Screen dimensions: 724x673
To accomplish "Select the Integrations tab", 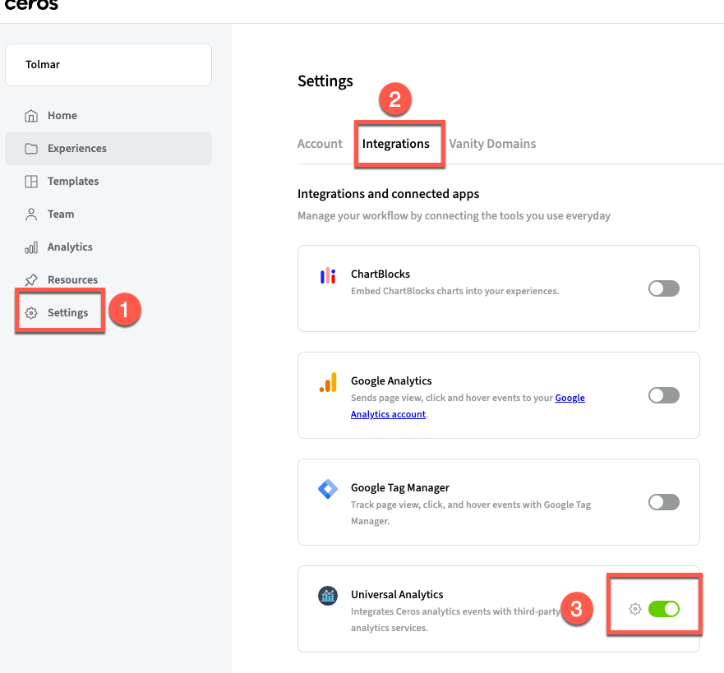I will 396,144.
